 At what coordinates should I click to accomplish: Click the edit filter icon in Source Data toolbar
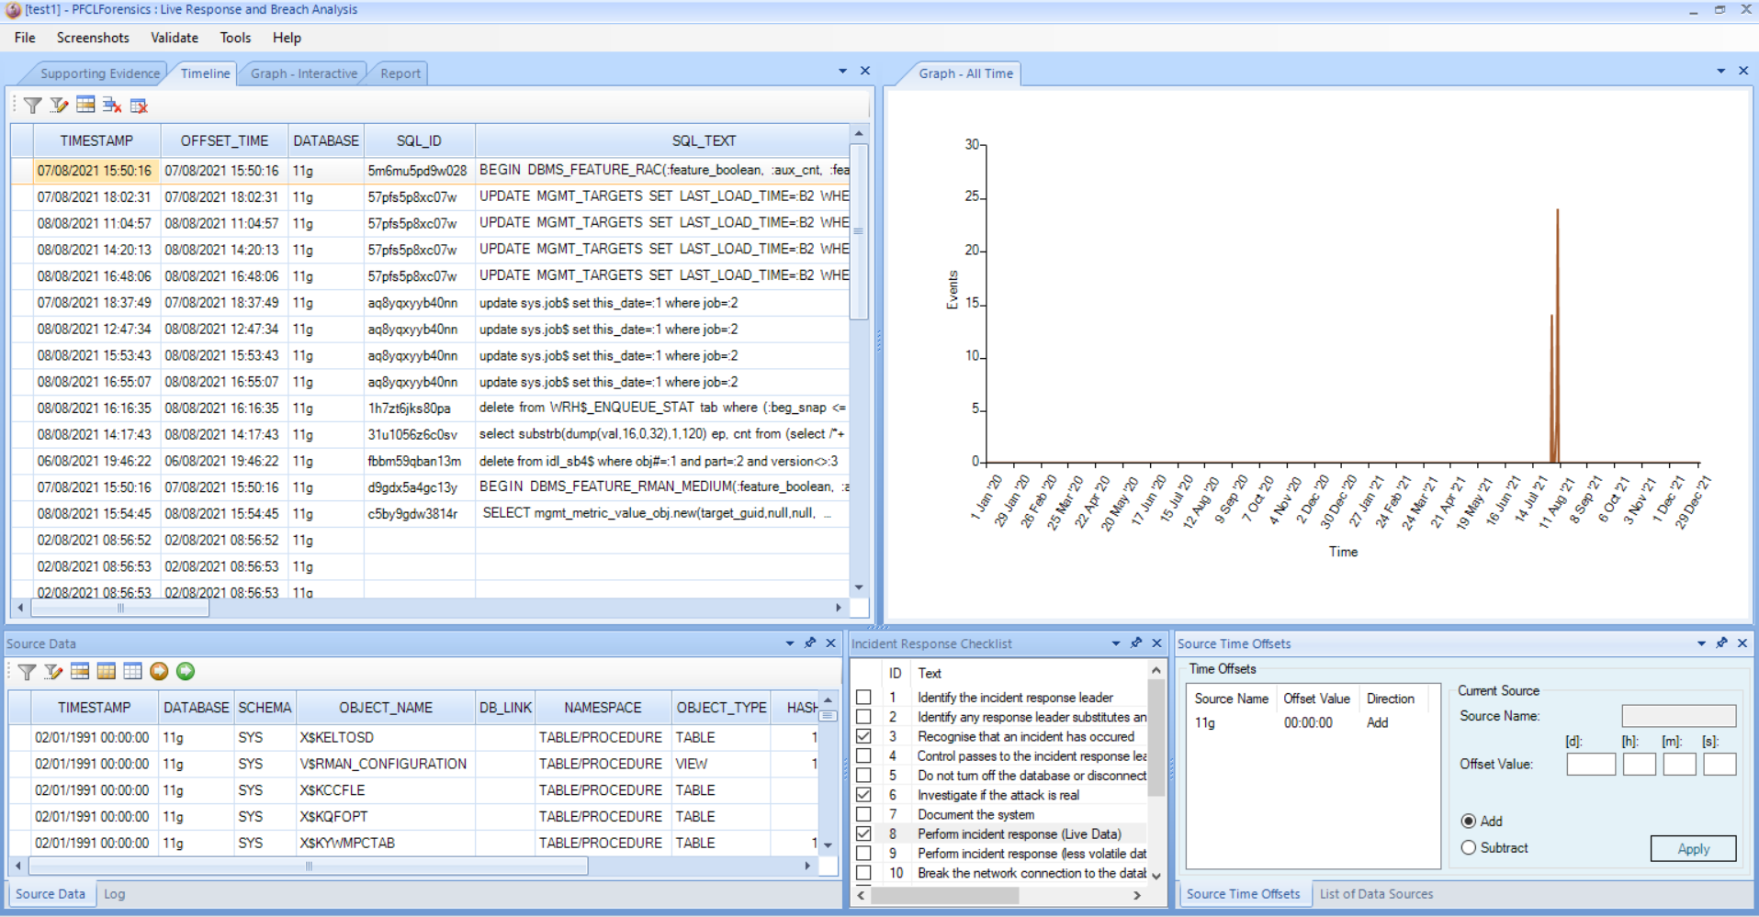point(53,672)
